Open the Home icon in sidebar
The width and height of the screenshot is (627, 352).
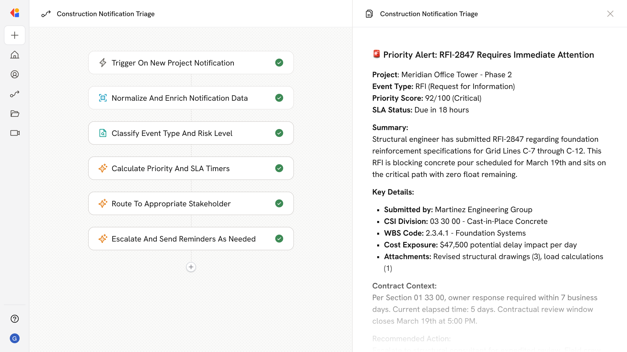15,55
